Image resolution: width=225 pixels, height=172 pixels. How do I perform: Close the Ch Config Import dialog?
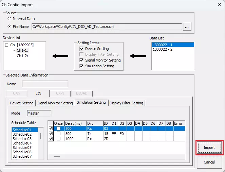[x=220, y=5]
